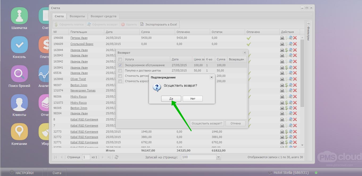Click the vertical scrollbar of invoices table
The width and height of the screenshot is (362, 176).
[x=302, y=73]
